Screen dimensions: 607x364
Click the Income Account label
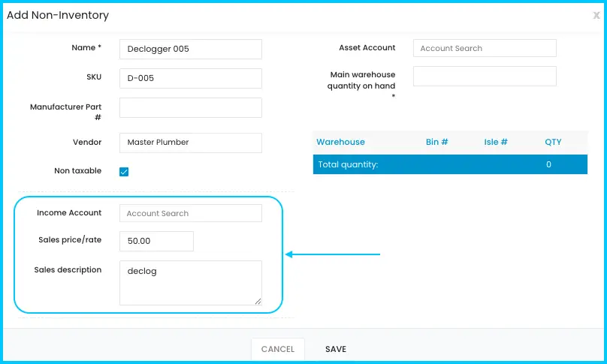(69, 212)
